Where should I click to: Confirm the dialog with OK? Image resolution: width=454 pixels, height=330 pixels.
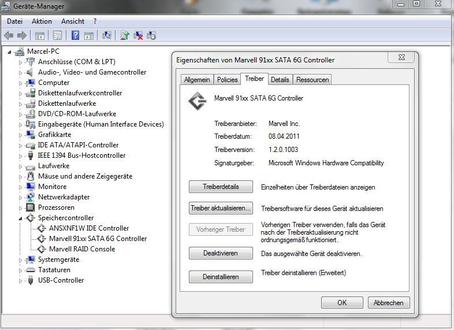pos(342,302)
